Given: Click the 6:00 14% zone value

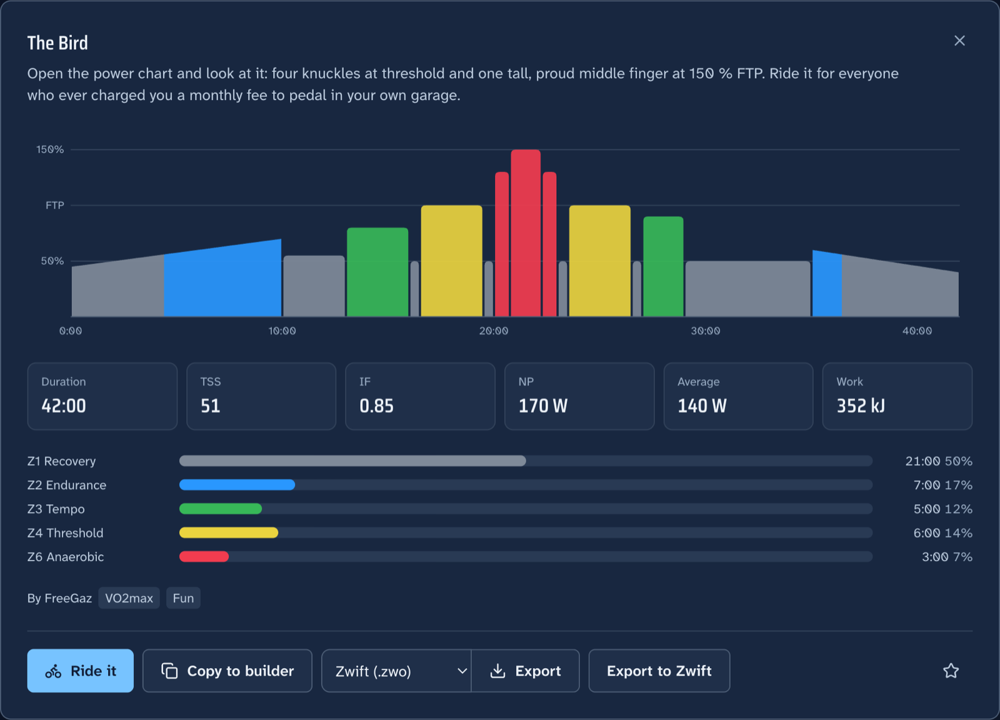Looking at the screenshot, I should (x=943, y=533).
